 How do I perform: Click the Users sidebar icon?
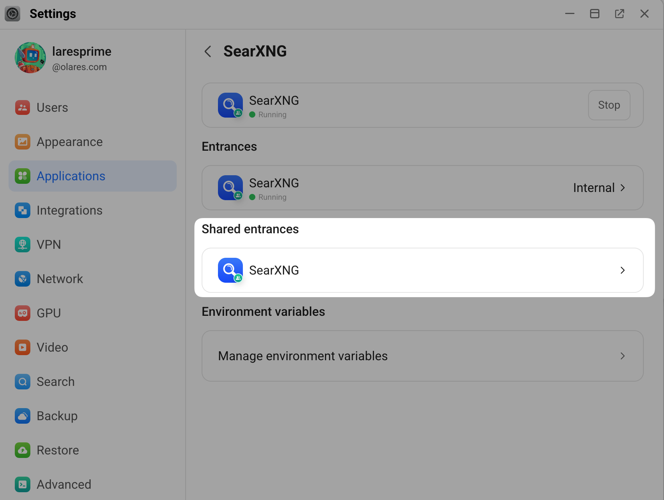(23, 107)
